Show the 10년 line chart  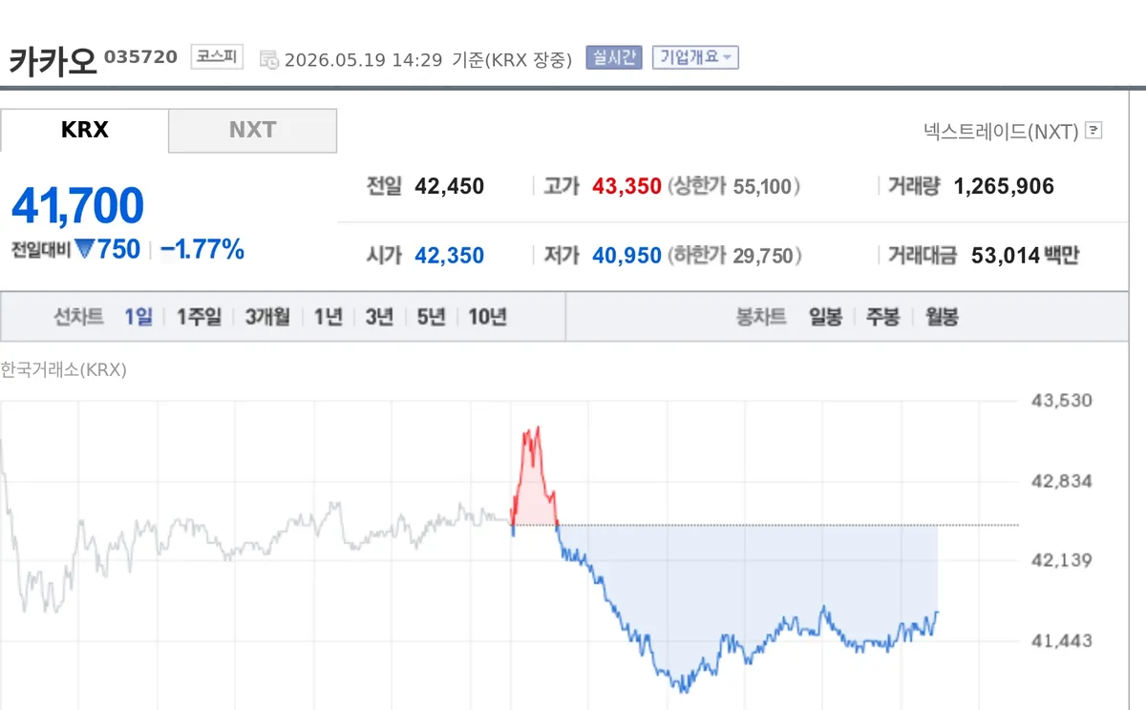(487, 318)
